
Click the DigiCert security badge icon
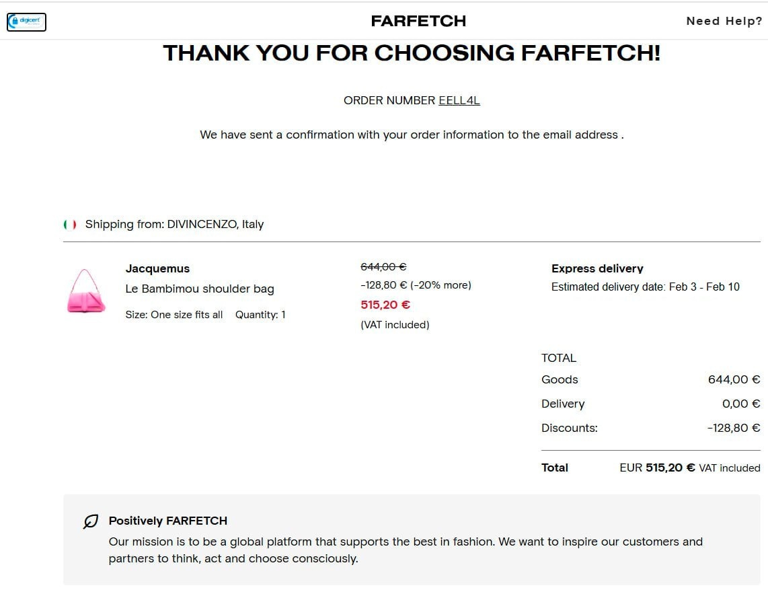tap(26, 22)
